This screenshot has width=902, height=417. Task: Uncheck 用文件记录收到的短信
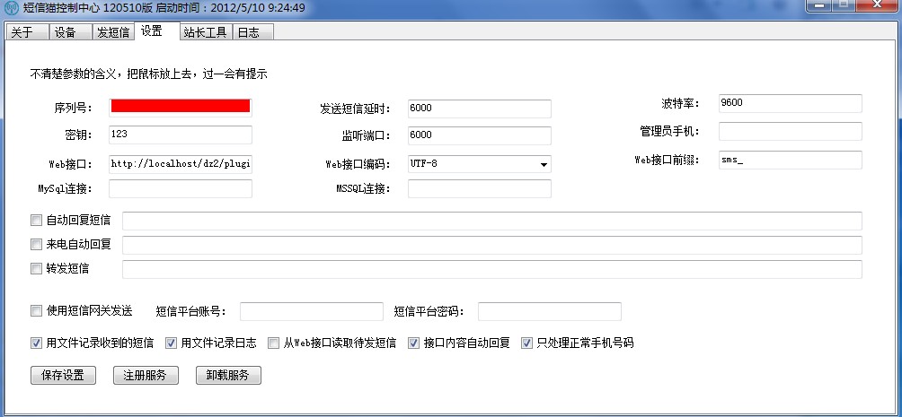coord(36,343)
